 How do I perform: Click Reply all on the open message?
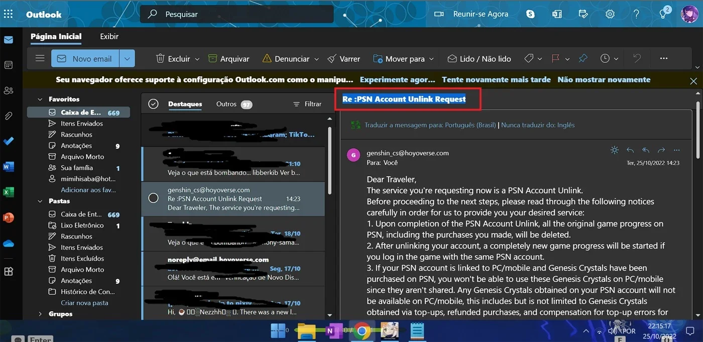tap(646, 150)
